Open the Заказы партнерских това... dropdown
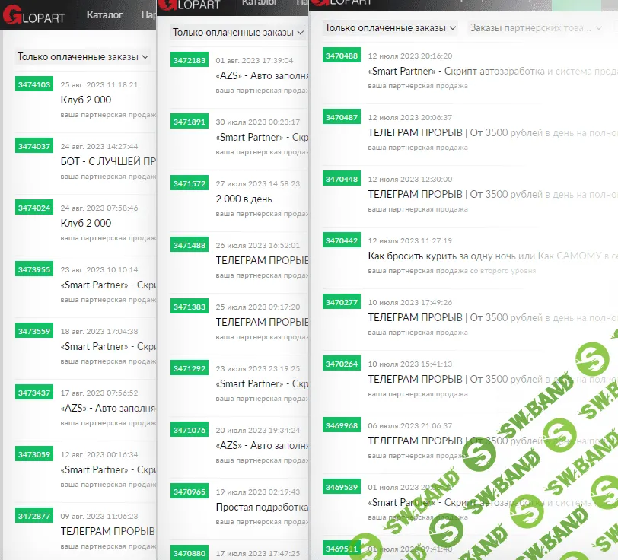The image size is (618, 560). (x=536, y=28)
